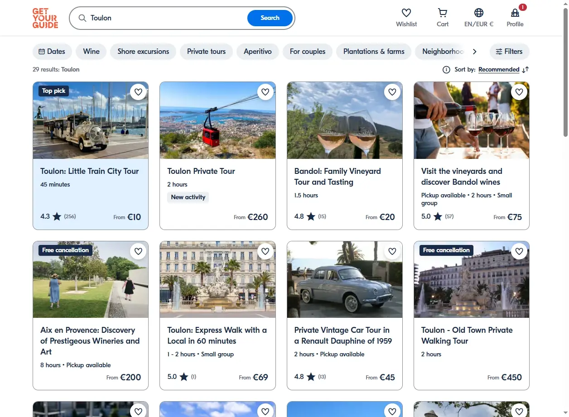Viewport: 569px width, 417px height.
Task: Show more filter chips with right arrow
Action: 474,52
